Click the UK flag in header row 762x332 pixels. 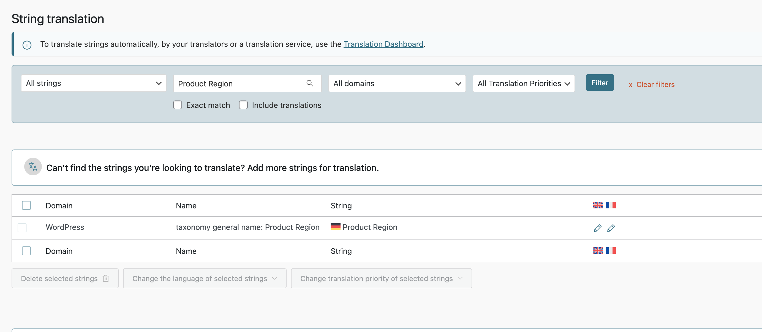597,205
